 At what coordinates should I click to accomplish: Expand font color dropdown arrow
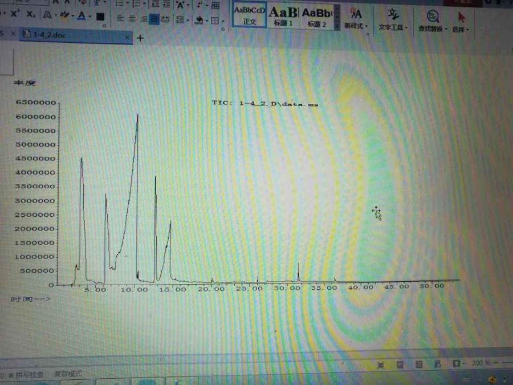coord(90,17)
